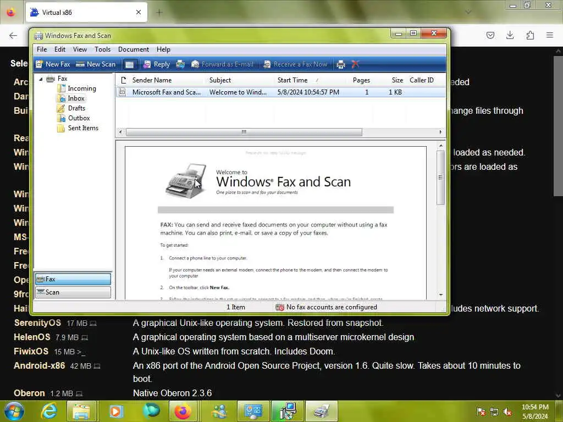The width and height of the screenshot is (563, 422).
Task: Select the Inbox folder
Action: (76, 98)
